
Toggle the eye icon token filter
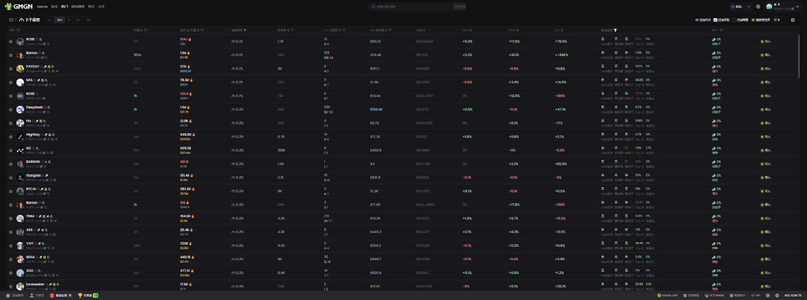(x=697, y=20)
